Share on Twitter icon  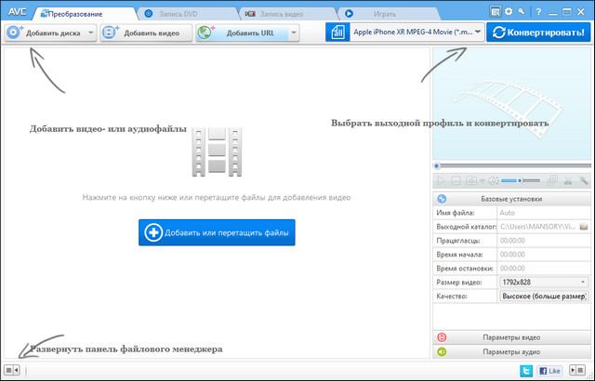(x=526, y=371)
